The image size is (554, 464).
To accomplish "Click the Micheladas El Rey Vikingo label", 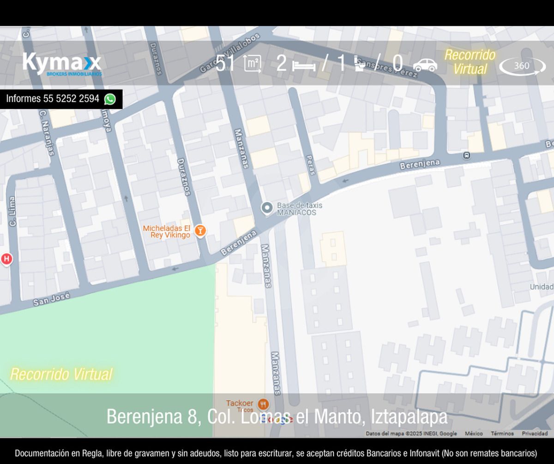I will pyautogui.click(x=167, y=232).
